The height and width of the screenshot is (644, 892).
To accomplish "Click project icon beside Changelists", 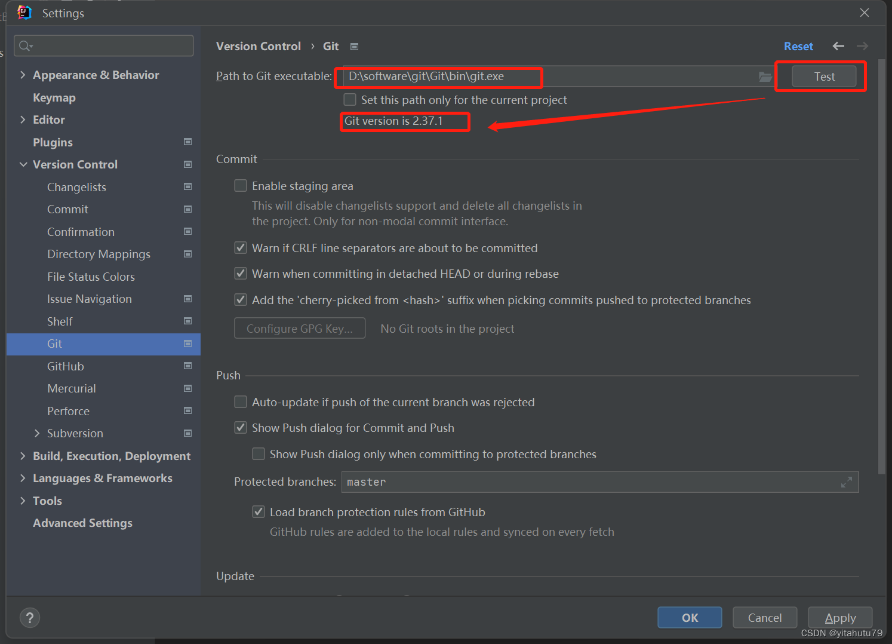I will pos(188,186).
